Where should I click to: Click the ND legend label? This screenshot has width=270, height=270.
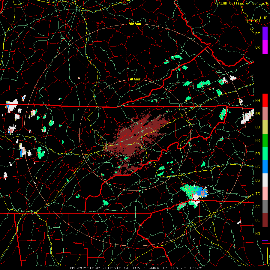[257, 234]
